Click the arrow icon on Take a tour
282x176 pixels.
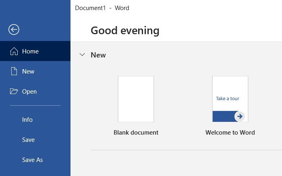click(x=240, y=117)
